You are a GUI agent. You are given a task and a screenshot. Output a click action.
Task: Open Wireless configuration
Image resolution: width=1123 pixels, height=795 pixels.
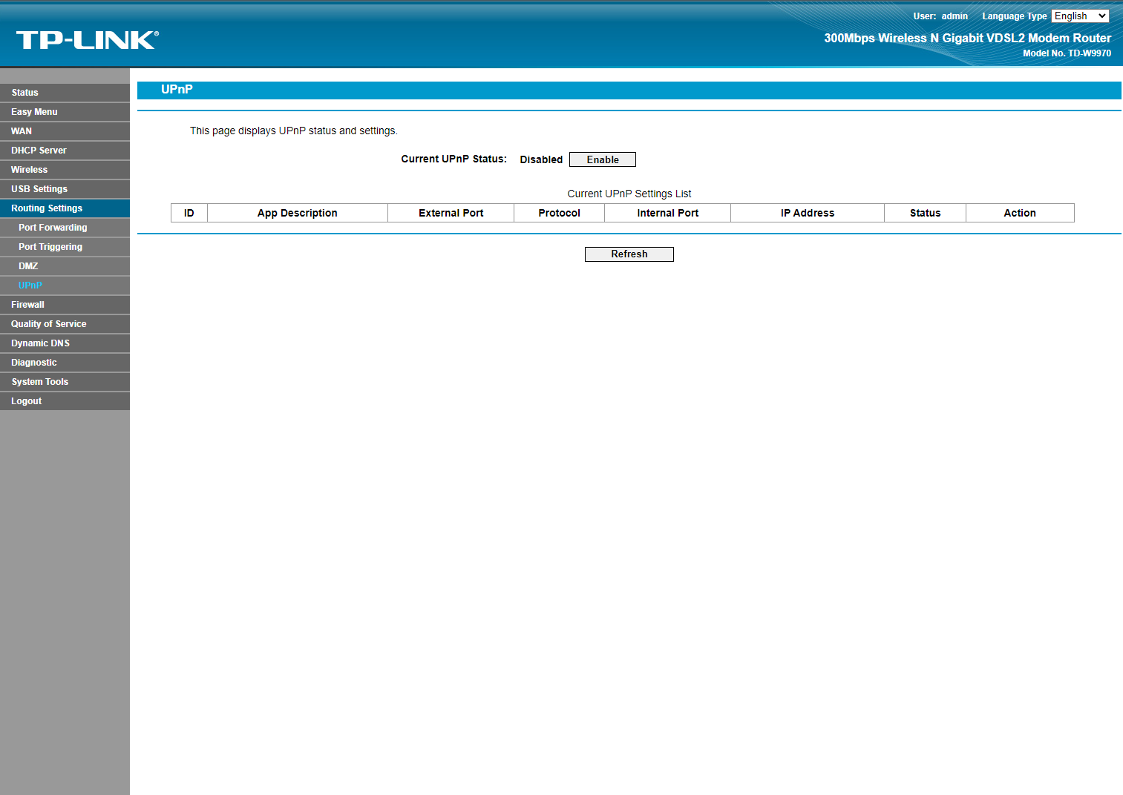(29, 169)
